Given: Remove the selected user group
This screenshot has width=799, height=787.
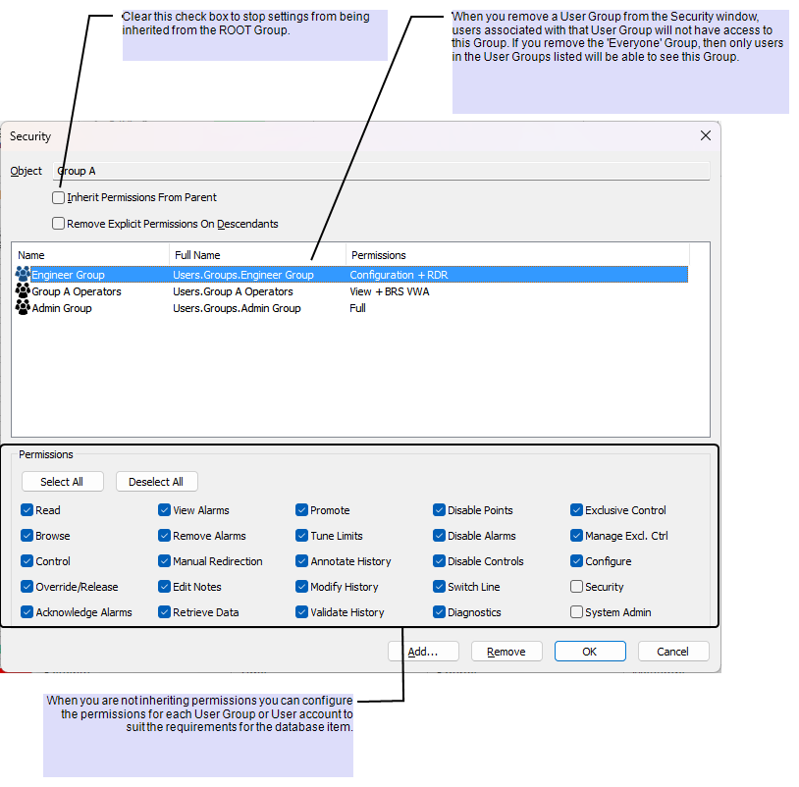Looking at the screenshot, I should coord(506,652).
